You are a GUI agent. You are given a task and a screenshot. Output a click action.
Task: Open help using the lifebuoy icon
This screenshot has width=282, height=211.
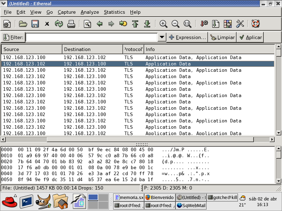256,24
